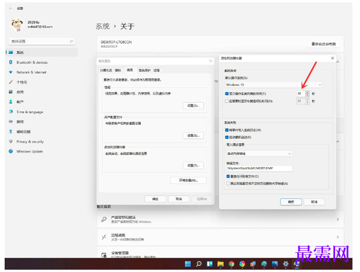Screen dimensions: 360x272
Task: Open the default operating system Windows 10 dropdown
Action: [x=273, y=85]
